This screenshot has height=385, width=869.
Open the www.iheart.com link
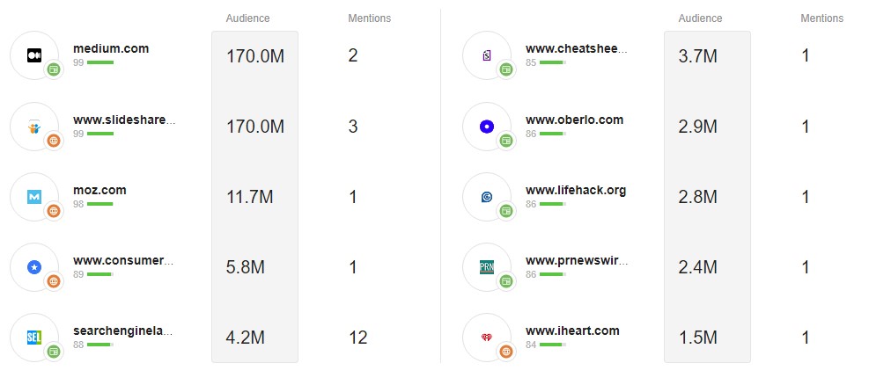[x=572, y=331]
